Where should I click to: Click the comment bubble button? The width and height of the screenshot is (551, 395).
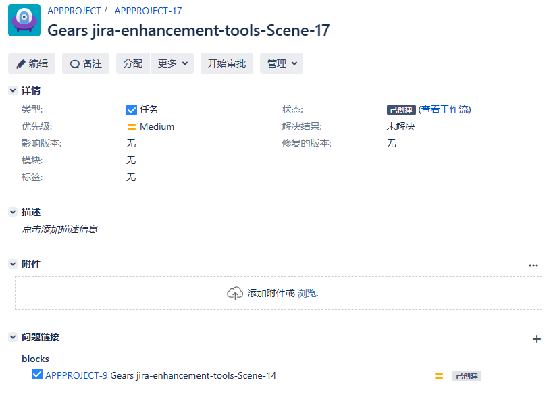point(85,63)
